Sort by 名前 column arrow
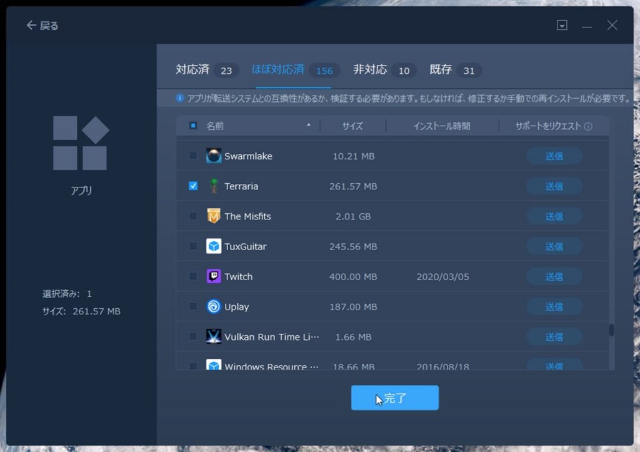Viewport: 640px width, 452px height. click(308, 126)
